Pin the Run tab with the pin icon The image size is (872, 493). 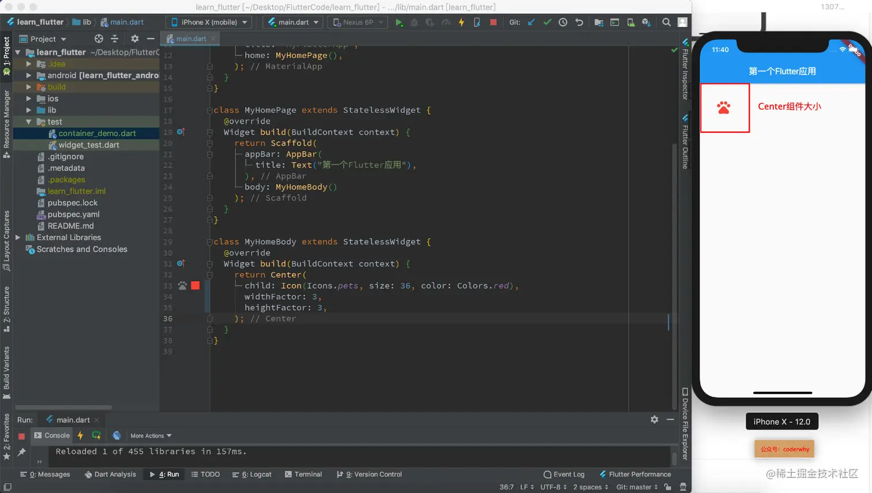point(21,452)
